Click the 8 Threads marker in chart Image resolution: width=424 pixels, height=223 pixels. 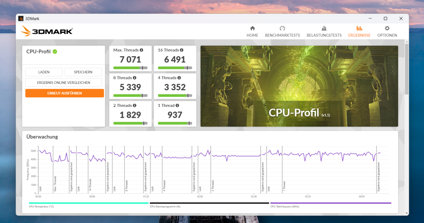point(126,186)
